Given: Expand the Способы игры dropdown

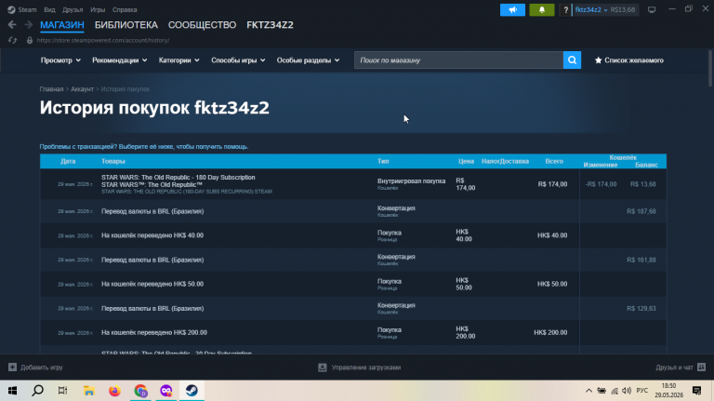Looking at the screenshot, I should click(238, 60).
